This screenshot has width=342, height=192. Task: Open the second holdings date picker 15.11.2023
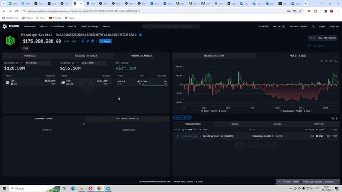tap(94, 63)
